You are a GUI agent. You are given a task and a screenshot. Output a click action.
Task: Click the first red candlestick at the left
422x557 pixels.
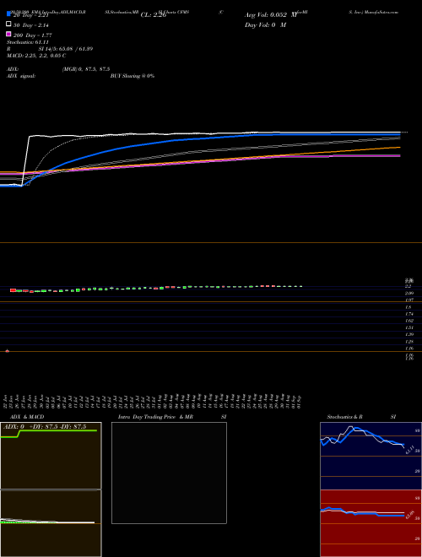[14, 290]
